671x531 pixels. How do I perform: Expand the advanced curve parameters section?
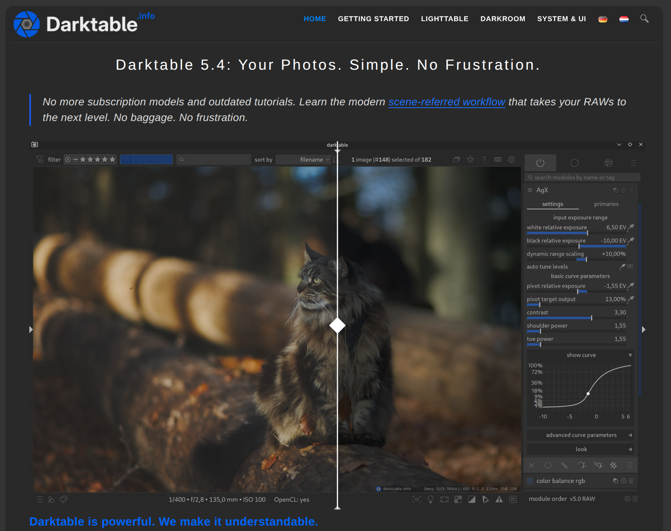point(581,435)
